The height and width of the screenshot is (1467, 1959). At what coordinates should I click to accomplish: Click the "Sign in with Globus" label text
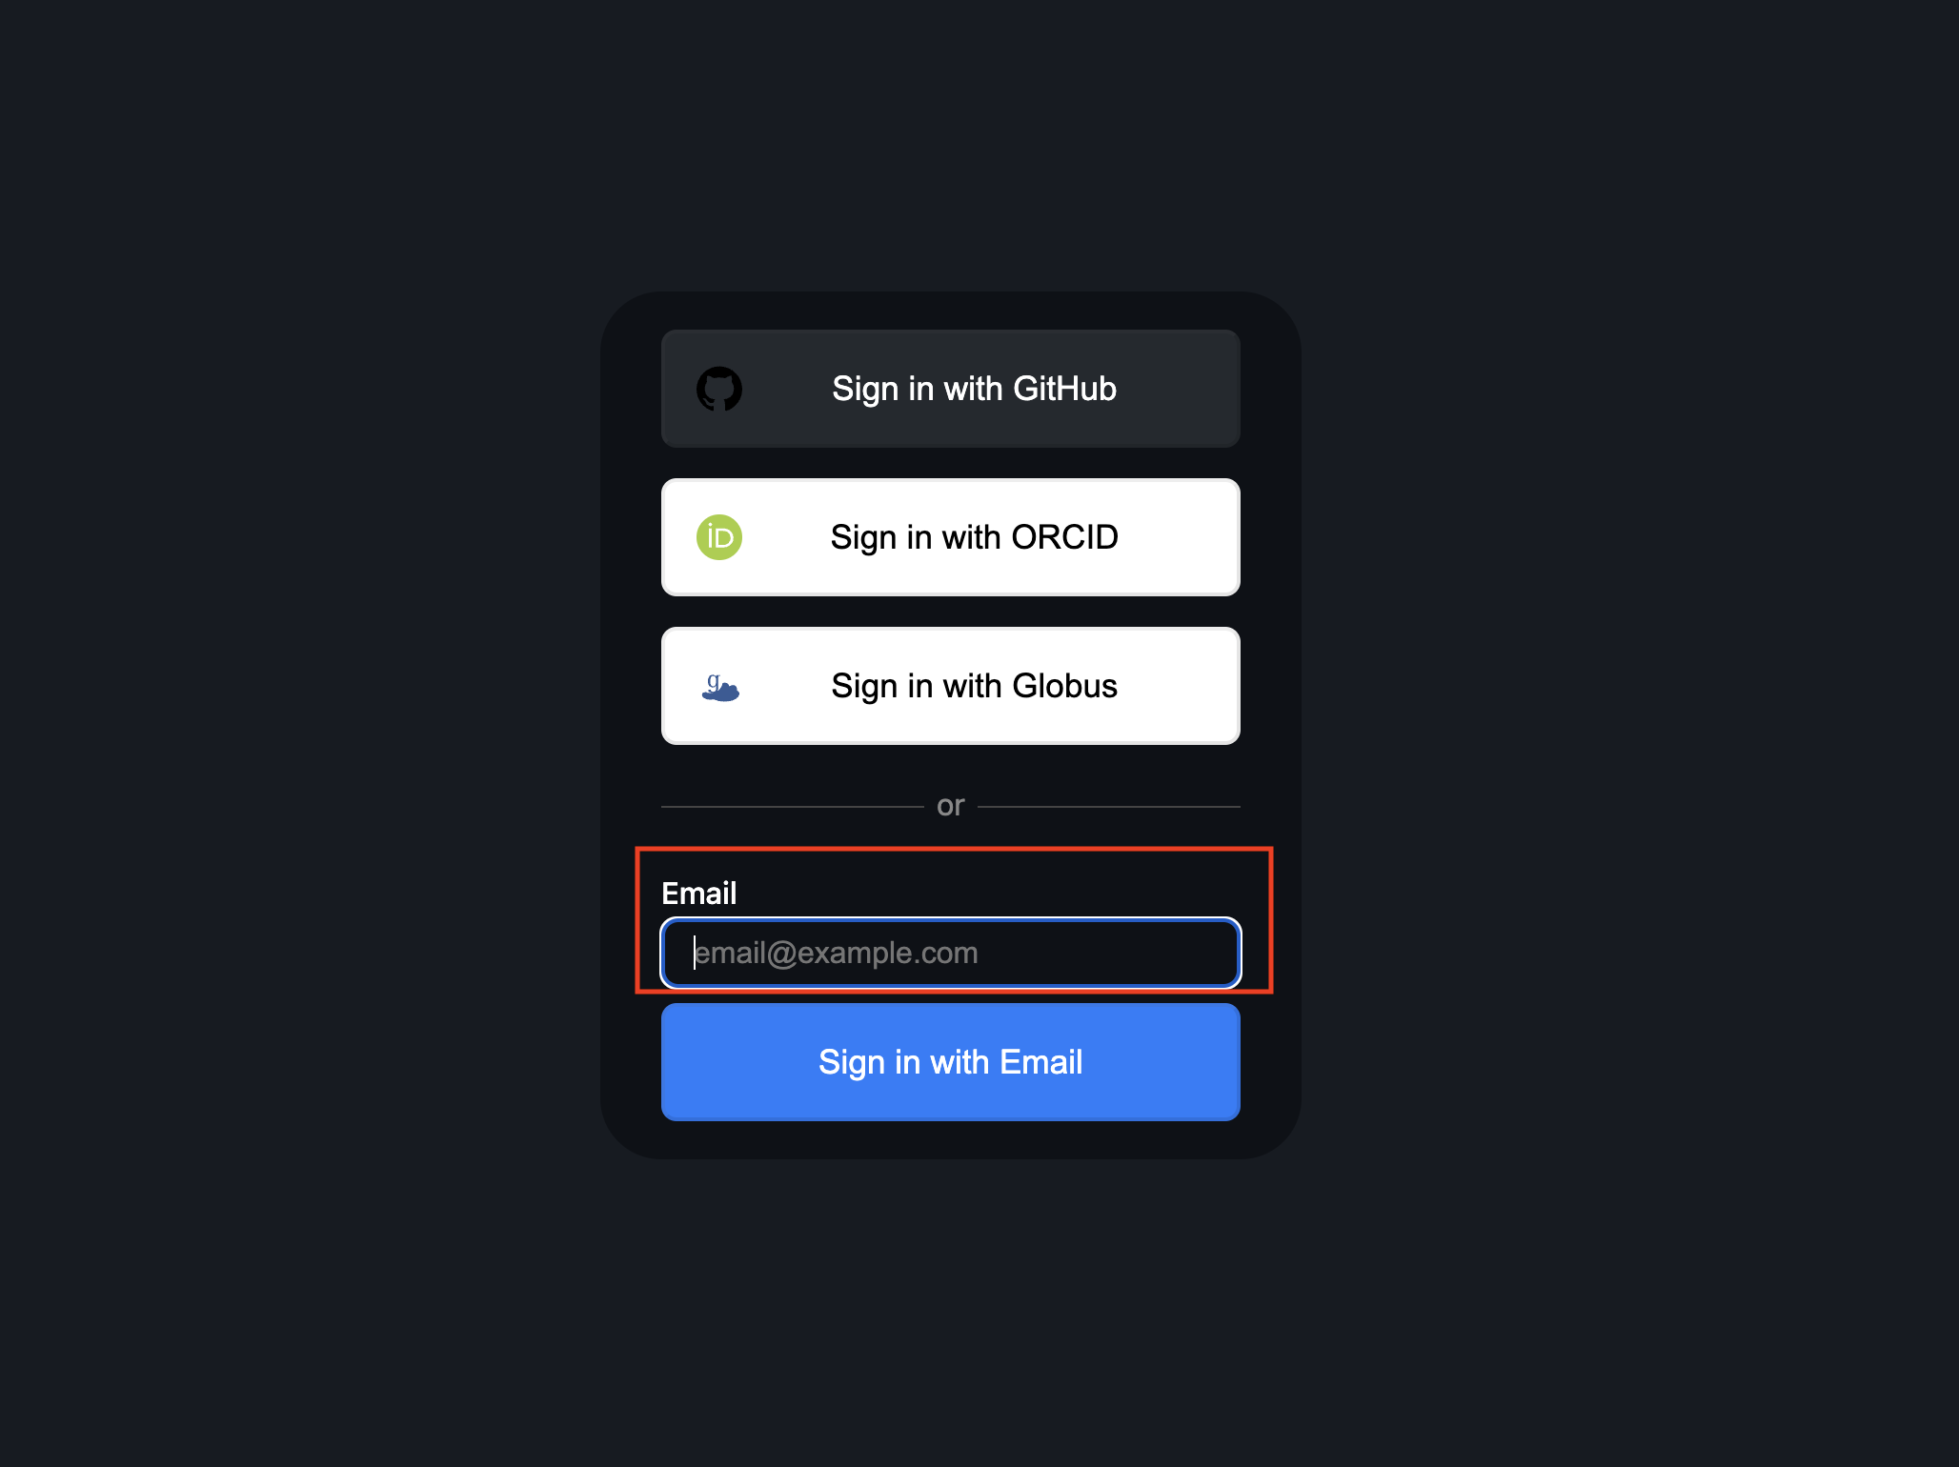974,686
